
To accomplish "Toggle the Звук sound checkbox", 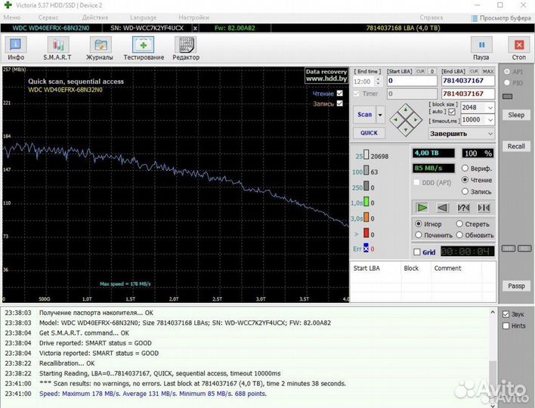I will tap(506, 314).
